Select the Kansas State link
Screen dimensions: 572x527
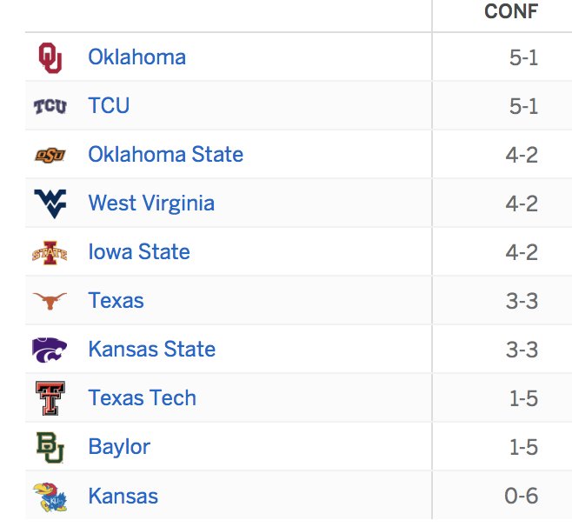(x=152, y=349)
